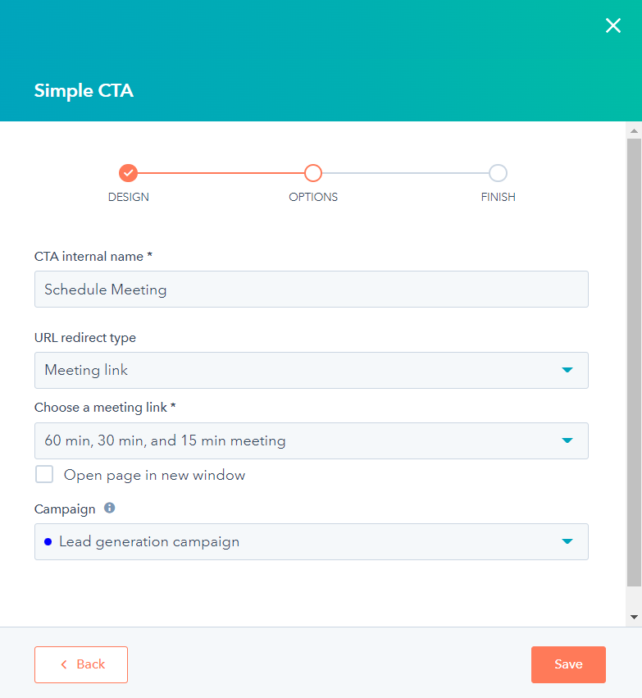Open the Campaign dropdown
This screenshot has width=642, height=698.
coord(311,541)
